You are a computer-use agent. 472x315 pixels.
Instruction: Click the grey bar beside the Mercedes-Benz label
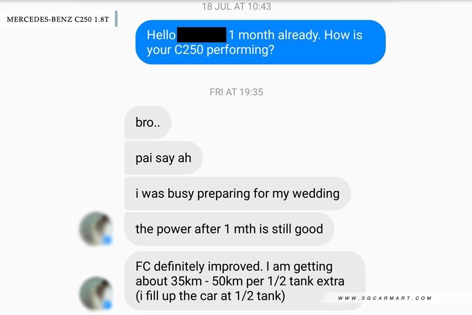pos(116,18)
